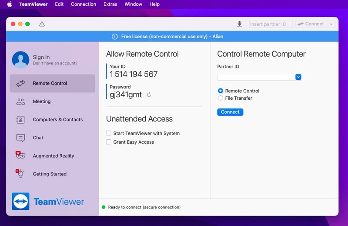
Task: Click the warning triangle icon in title bar
Action: coord(42,24)
